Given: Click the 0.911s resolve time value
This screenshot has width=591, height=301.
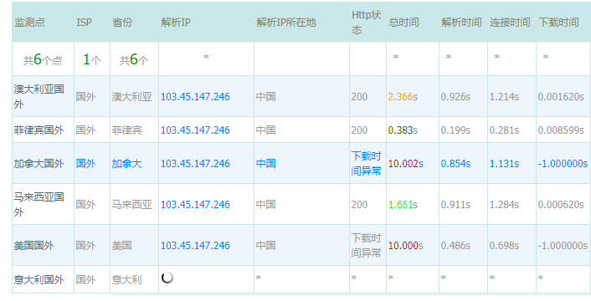Looking at the screenshot, I should [455, 205].
